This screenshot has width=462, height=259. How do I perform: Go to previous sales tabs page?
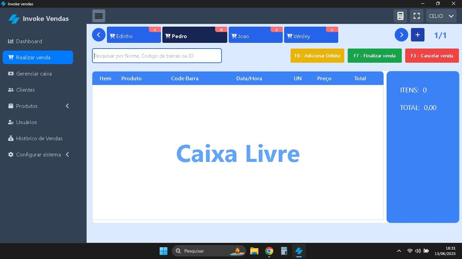click(x=99, y=35)
